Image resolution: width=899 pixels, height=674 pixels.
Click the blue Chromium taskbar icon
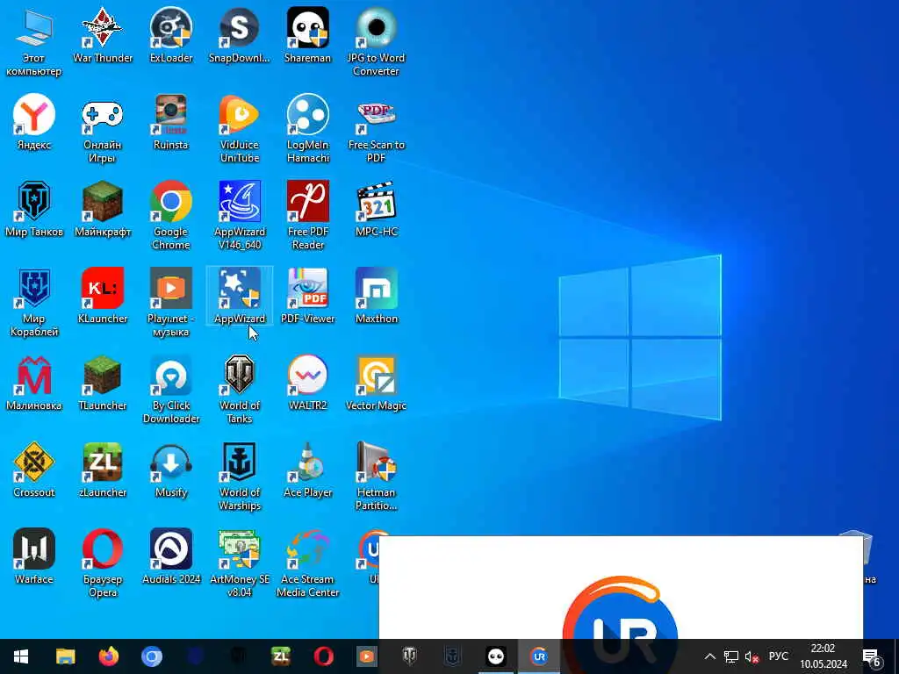pos(151,656)
